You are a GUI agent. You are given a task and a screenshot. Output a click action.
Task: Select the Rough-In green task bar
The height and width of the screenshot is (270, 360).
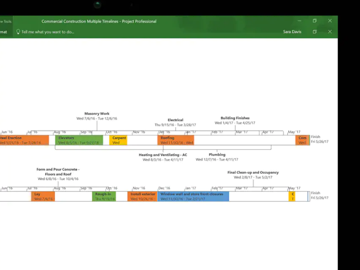tap(104, 196)
